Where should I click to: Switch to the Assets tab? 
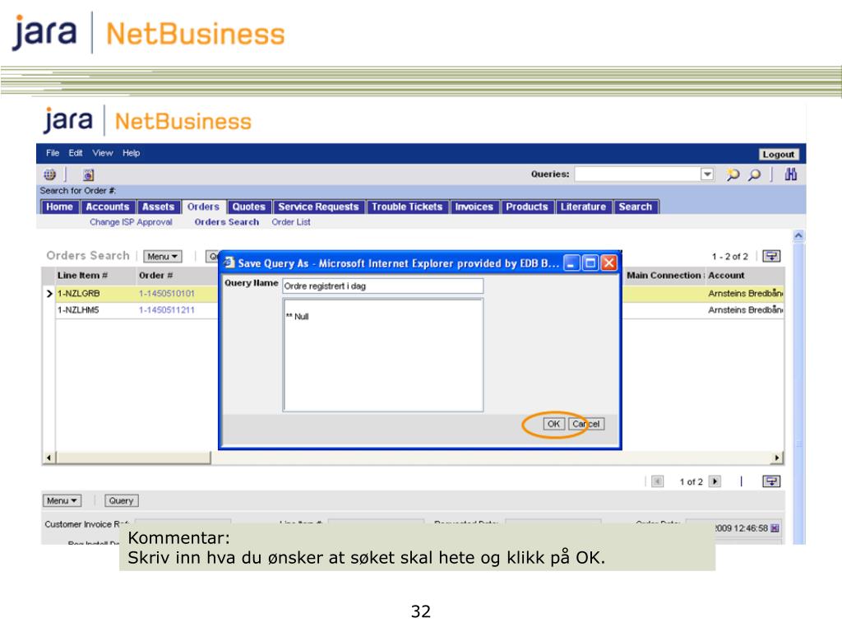pyautogui.click(x=159, y=207)
